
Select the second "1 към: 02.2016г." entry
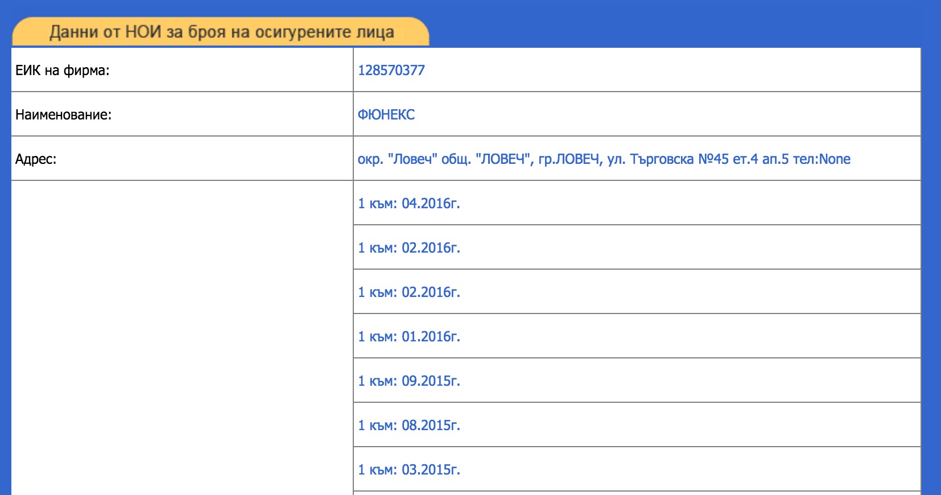pyautogui.click(x=408, y=292)
